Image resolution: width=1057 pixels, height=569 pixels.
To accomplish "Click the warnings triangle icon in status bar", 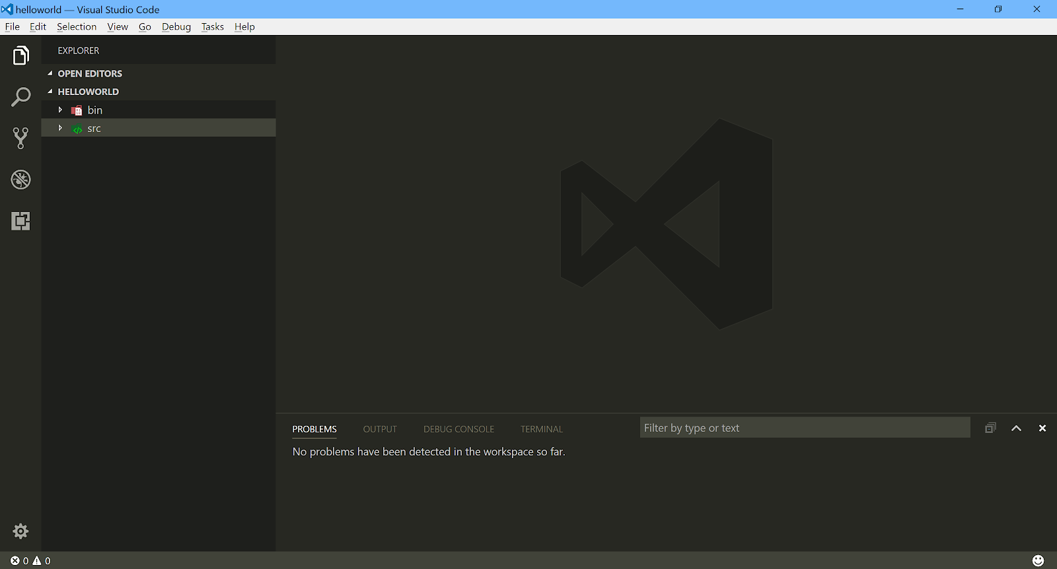I will (37, 561).
